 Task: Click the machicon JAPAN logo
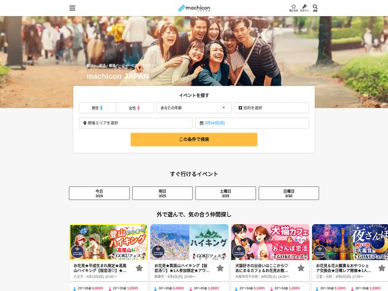[x=194, y=9]
